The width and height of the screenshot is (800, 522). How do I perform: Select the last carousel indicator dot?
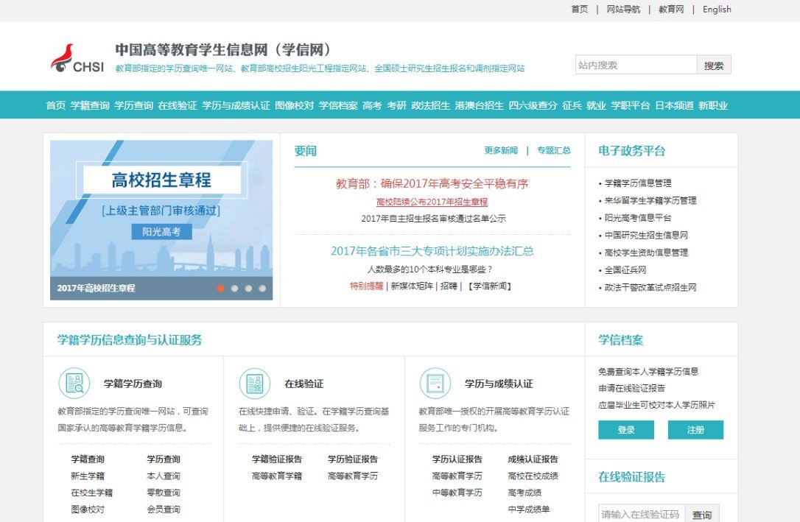tap(262, 289)
